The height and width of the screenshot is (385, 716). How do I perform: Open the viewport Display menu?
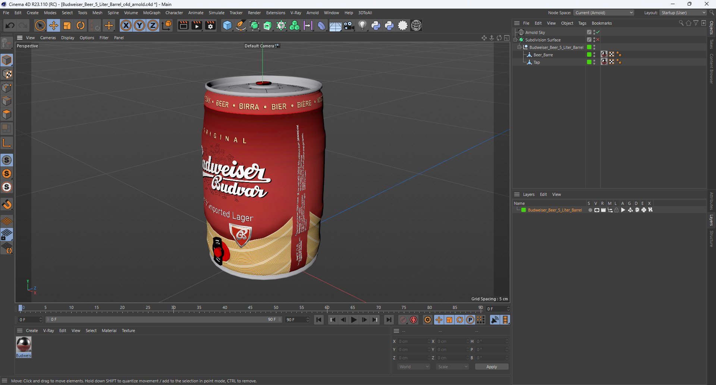coord(67,38)
